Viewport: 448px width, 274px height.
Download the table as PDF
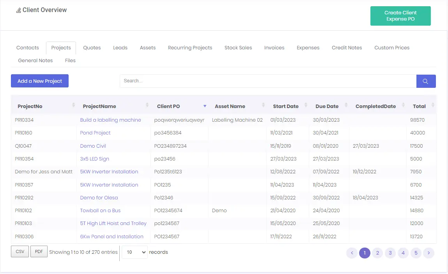39,252
